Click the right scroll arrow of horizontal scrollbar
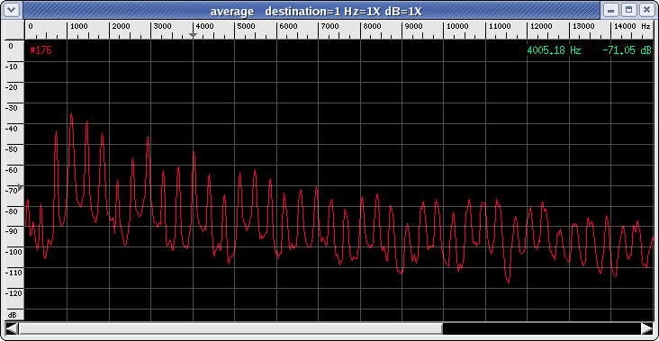The width and height of the screenshot is (659, 341). point(647,328)
